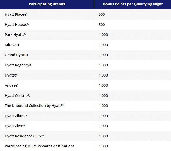Click the Participating Brands column header
Viewport: 171px width, 151px height.
tap(47, 4)
